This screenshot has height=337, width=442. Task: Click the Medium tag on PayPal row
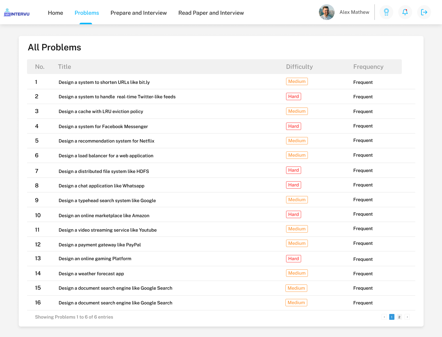pos(297,243)
